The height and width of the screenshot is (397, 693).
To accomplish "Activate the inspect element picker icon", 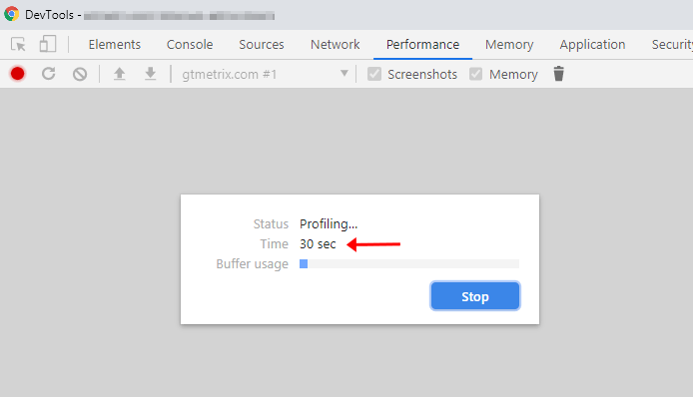I will pos(18,45).
